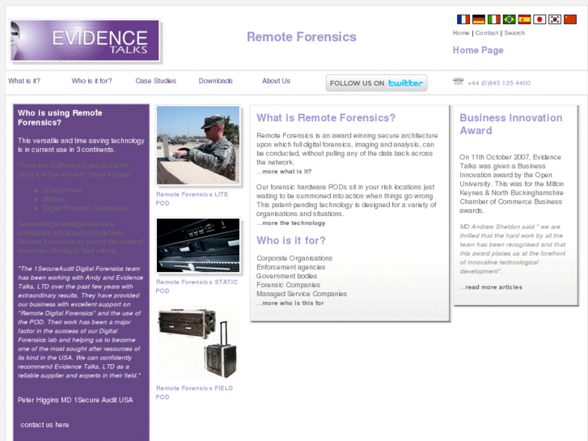Switch language using the German flag

479,19
